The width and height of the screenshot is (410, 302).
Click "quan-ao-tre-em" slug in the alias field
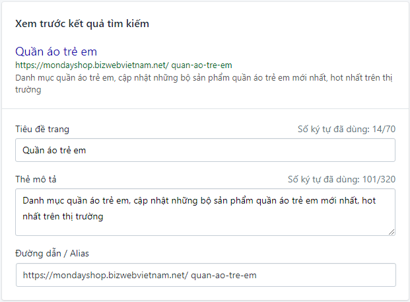223,275
